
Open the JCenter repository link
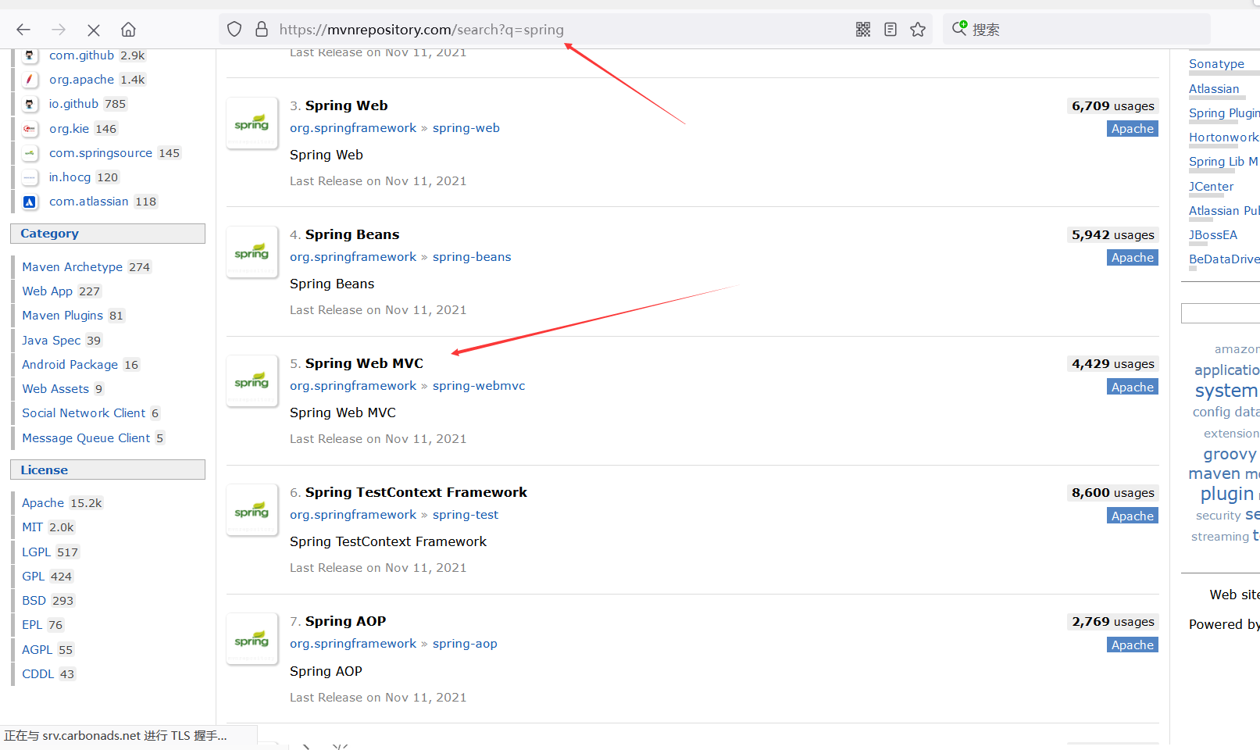click(1212, 187)
